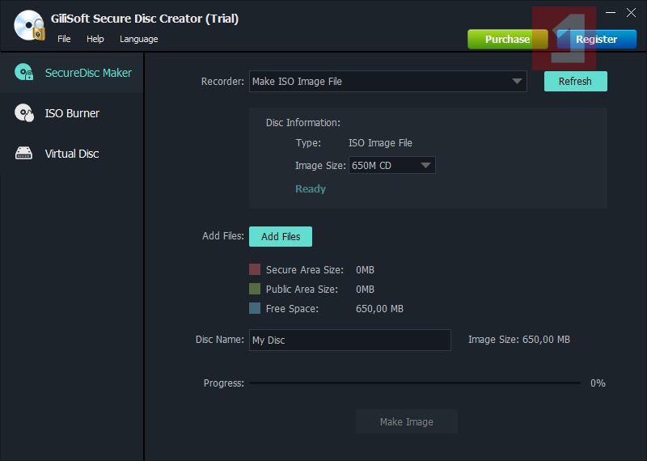Click the SecureDisc Maker disc-lock icon
The image size is (647, 461).
[x=24, y=72]
